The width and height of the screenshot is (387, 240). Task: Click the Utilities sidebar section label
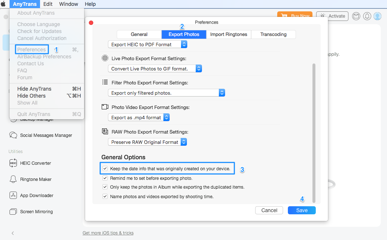point(15,151)
